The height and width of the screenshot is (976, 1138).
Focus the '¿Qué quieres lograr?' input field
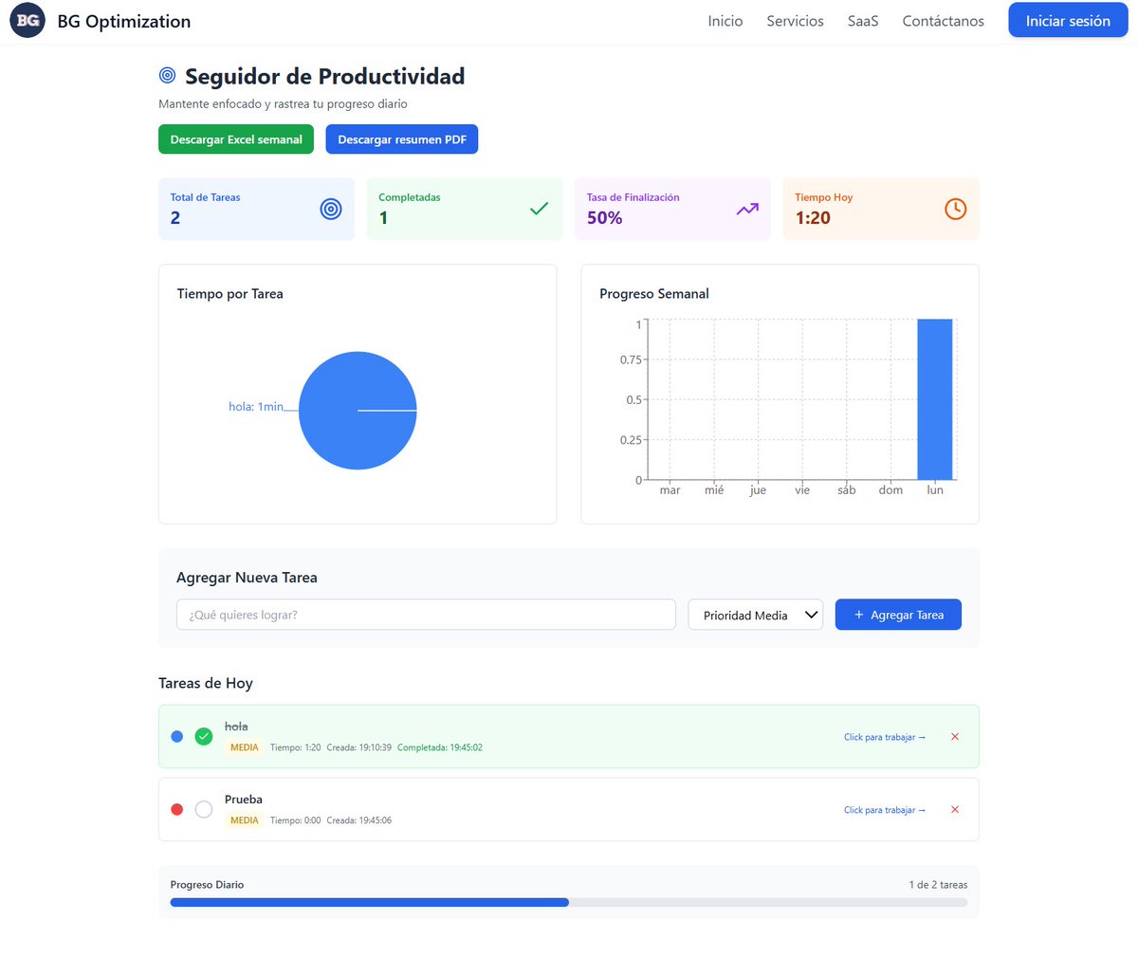[x=425, y=615]
